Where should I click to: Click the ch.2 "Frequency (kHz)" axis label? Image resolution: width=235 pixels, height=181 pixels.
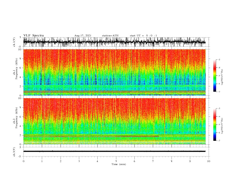[17, 118]
